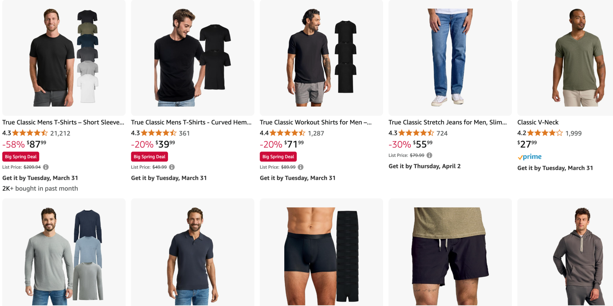Click star rating of Short Sleeve T-Shirts
613x306 pixels.
pos(30,133)
